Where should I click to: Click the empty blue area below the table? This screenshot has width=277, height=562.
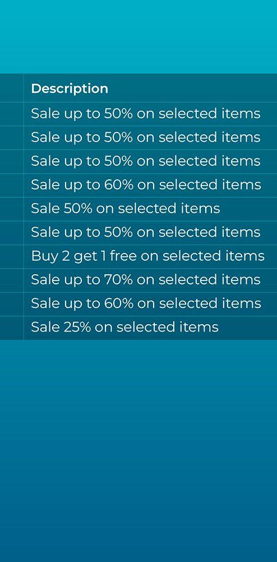138,451
